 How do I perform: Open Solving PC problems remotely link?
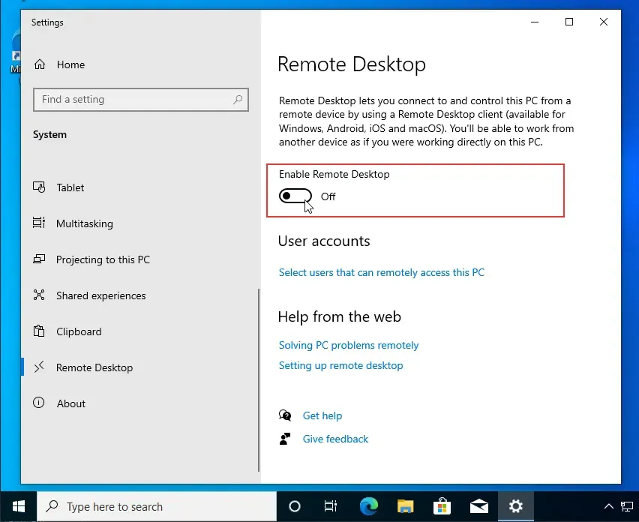pyautogui.click(x=349, y=345)
